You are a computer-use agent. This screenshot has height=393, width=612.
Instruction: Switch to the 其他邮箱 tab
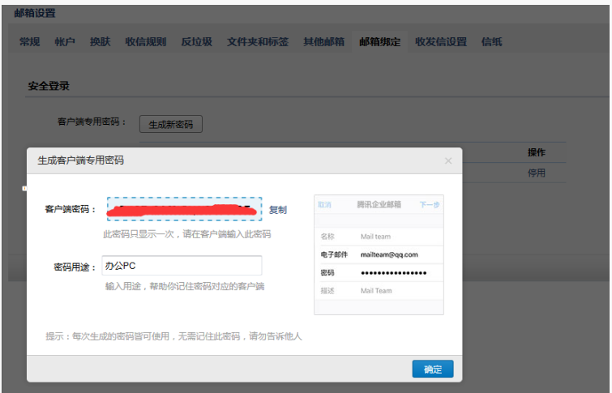click(x=323, y=42)
